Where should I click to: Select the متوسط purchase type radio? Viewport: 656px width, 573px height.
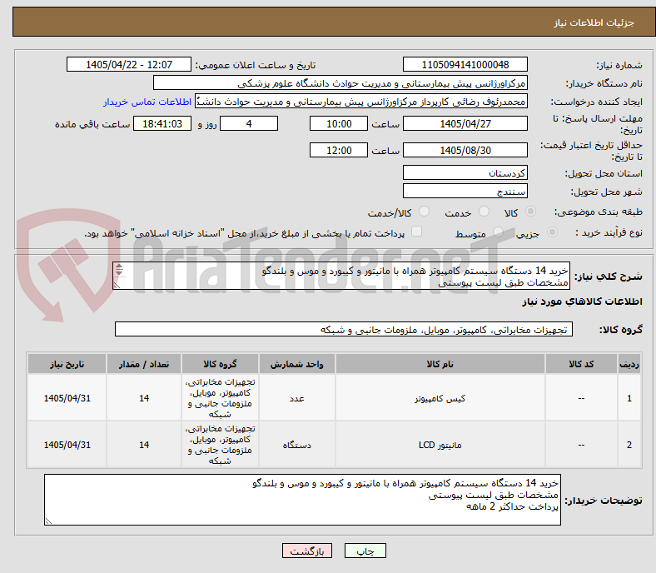(x=498, y=232)
